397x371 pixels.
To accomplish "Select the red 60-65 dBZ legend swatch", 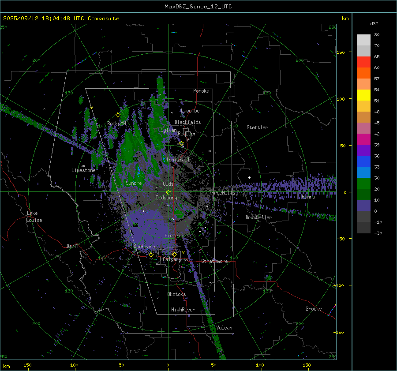I will [x=363, y=62].
